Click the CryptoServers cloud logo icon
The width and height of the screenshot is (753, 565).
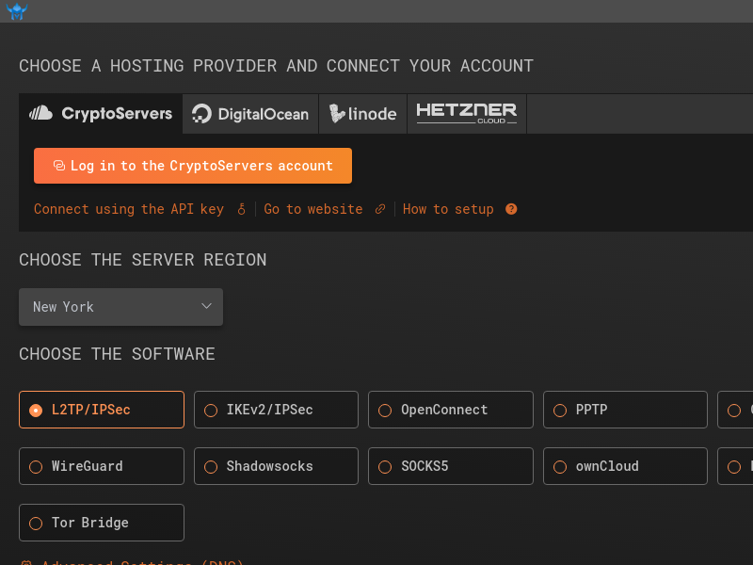point(40,113)
